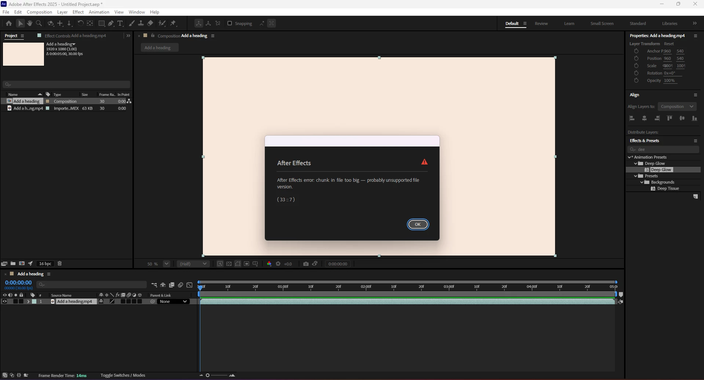This screenshot has height=380, width=704.
Task: Select the Rotation tool
Action: pos(80,23)
